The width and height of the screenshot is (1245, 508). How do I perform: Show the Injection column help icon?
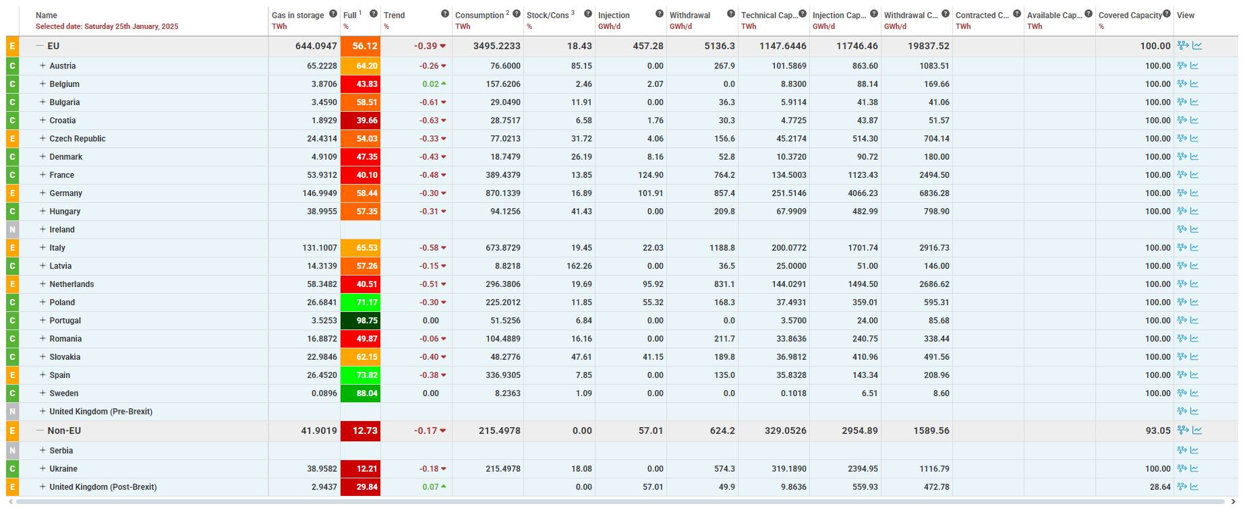coord(660,13)
